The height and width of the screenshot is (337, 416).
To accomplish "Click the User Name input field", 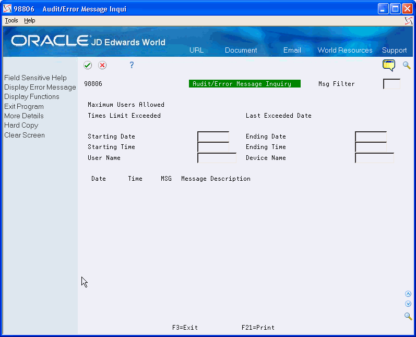I will click(217, 158).
